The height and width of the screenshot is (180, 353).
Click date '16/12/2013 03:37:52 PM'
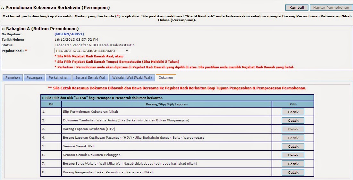(76, 40)
